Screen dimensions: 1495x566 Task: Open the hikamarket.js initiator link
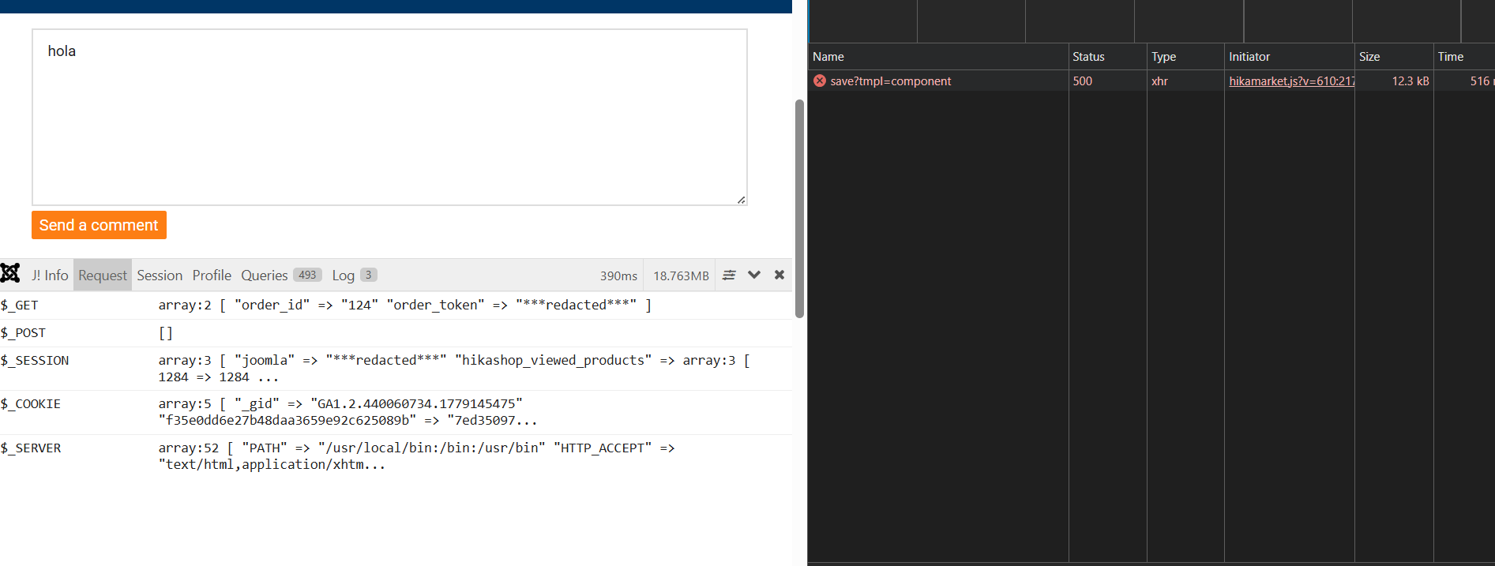tap(1291, 81)
